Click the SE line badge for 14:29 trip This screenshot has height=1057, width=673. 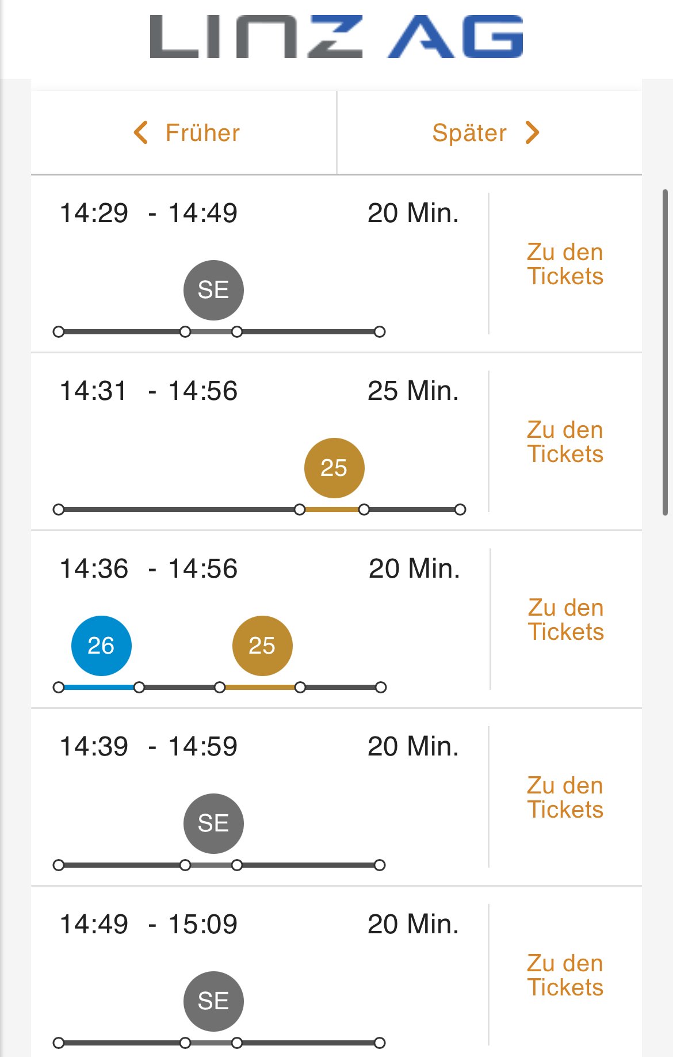pos(213,290)
